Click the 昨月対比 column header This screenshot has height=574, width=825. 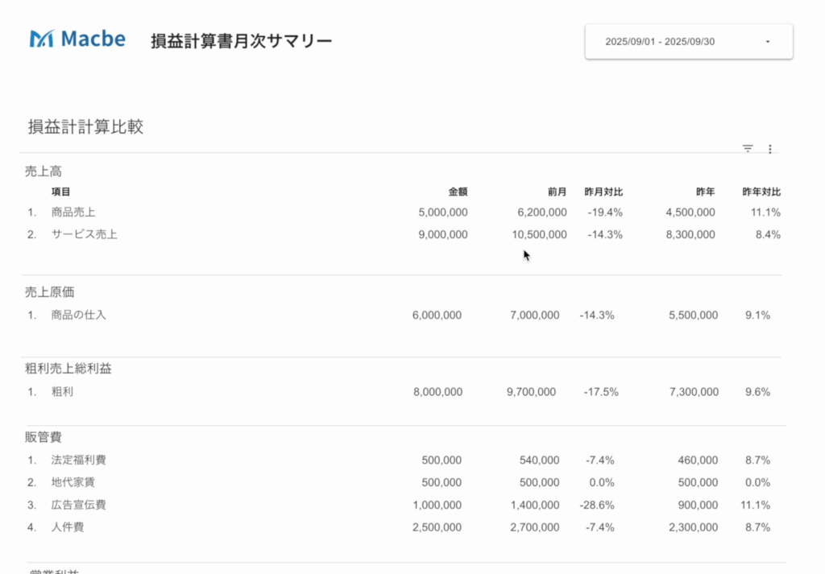(x=603, y=192)
